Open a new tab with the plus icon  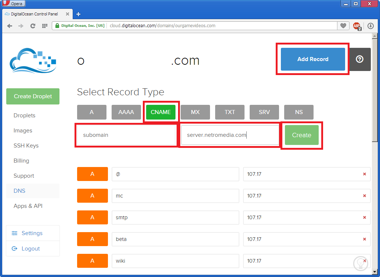point(78,14)
